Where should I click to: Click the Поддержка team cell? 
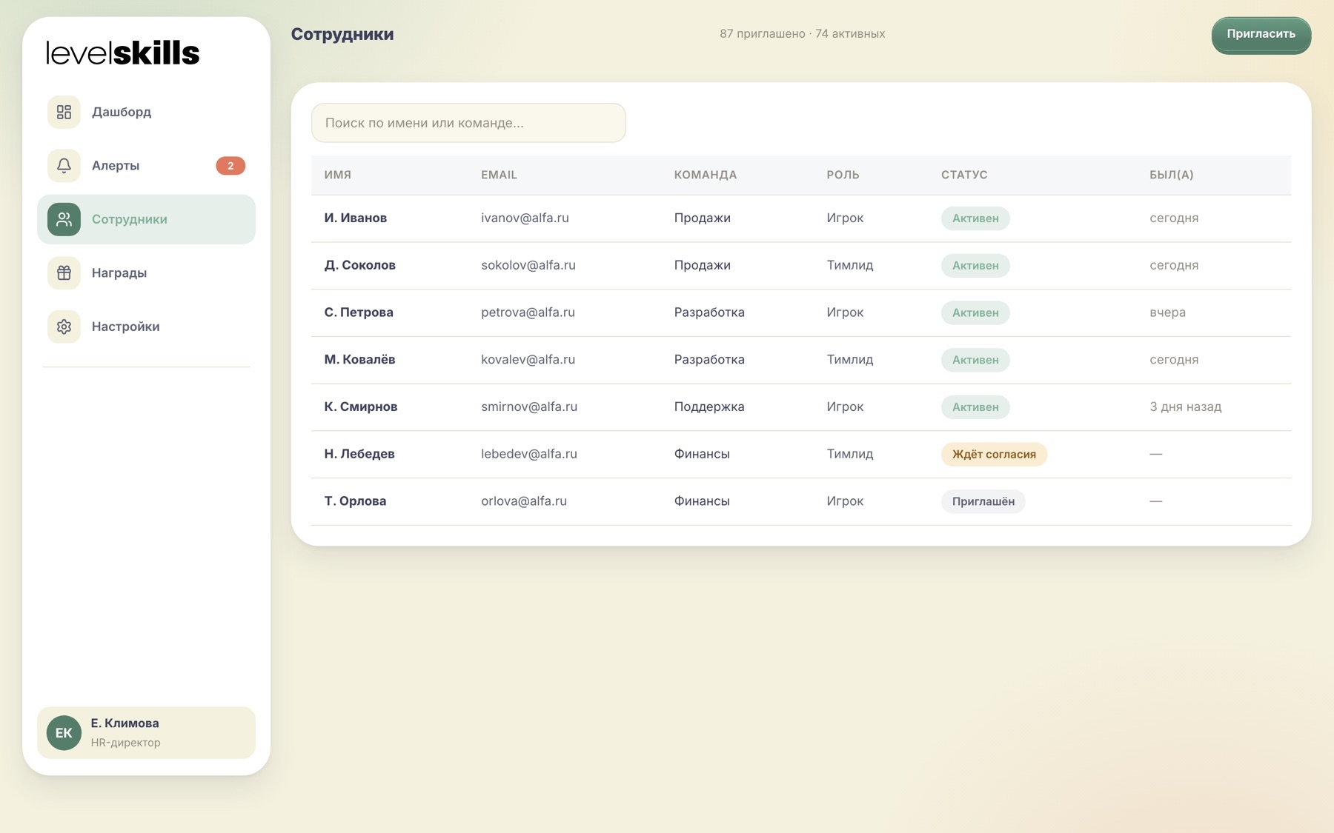[709, 407]
